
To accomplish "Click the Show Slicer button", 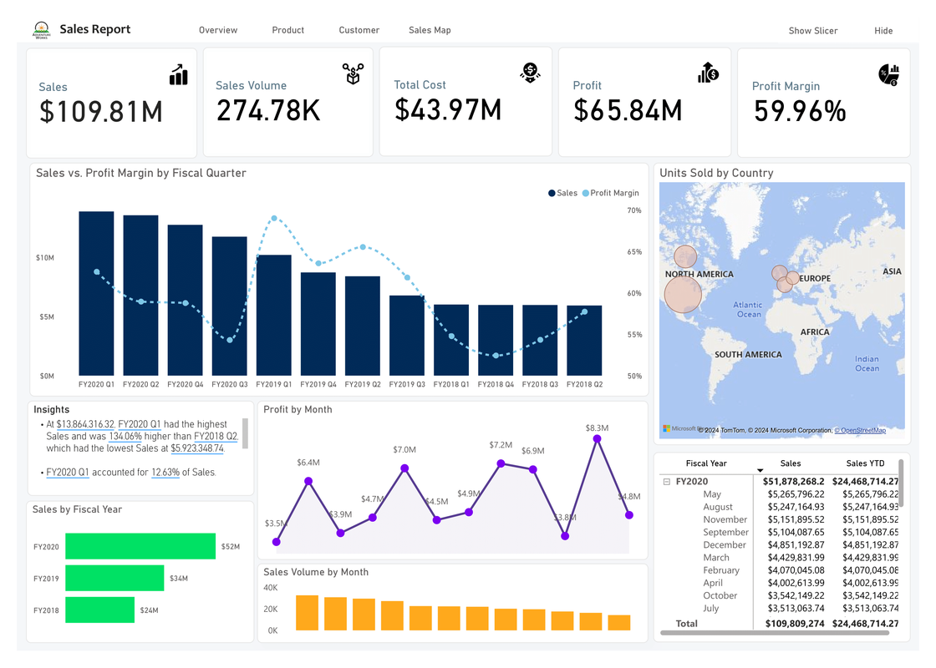I will pos(813,30).
